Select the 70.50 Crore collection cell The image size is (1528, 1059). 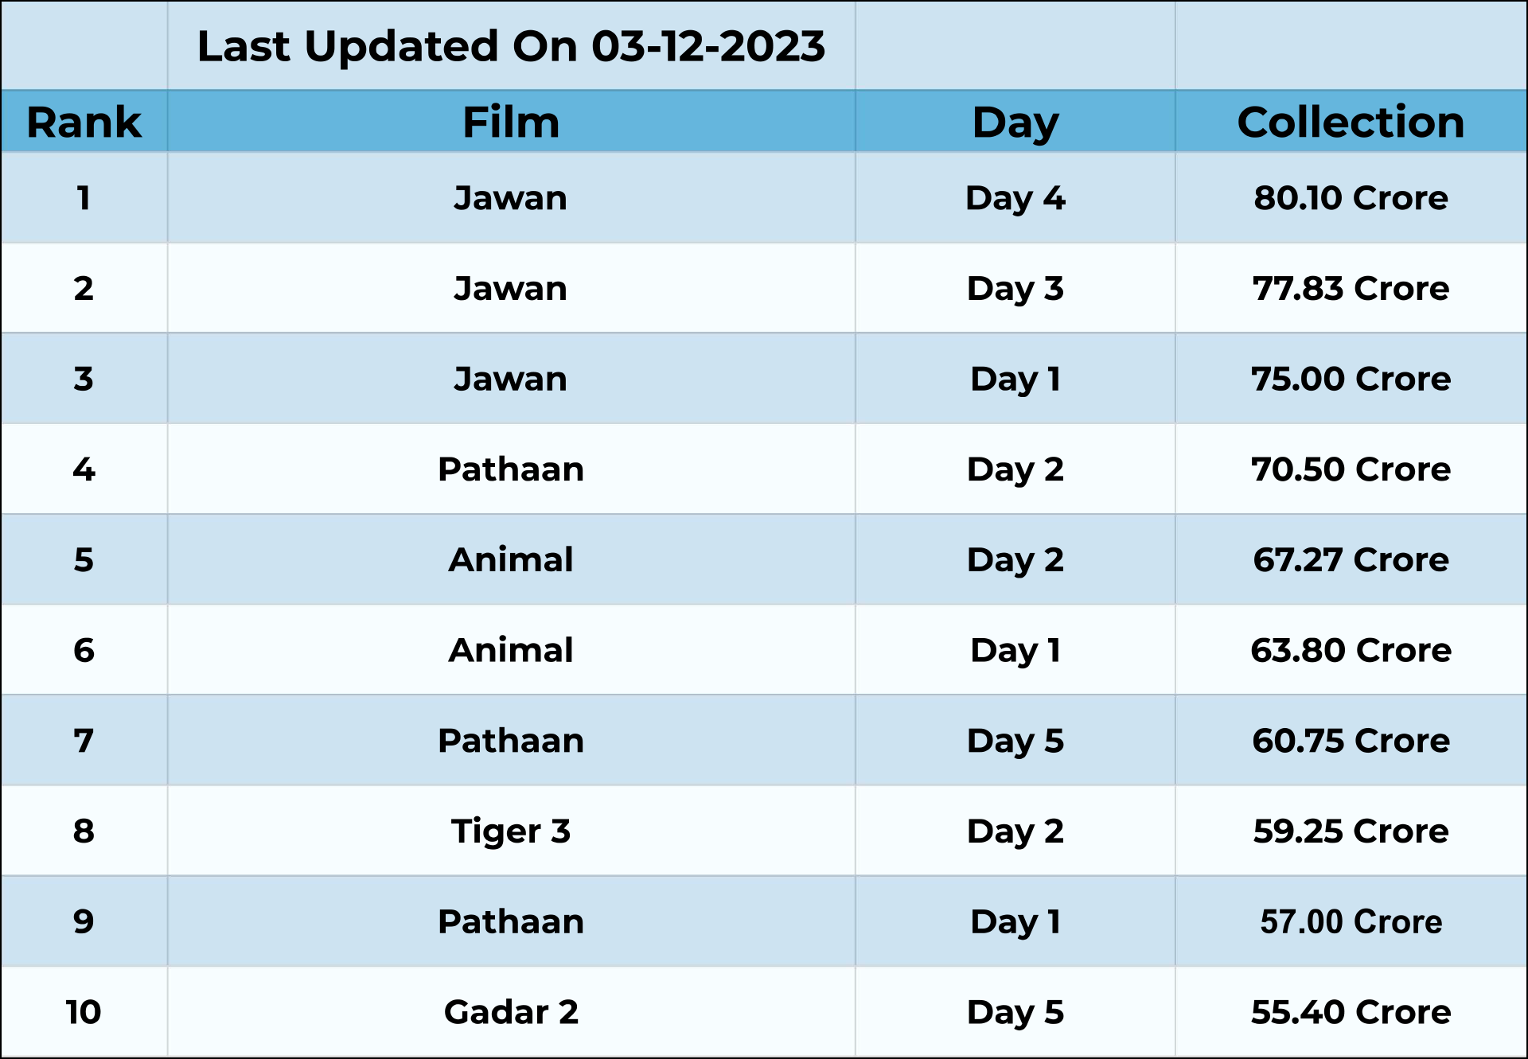tap(1351, 469)
